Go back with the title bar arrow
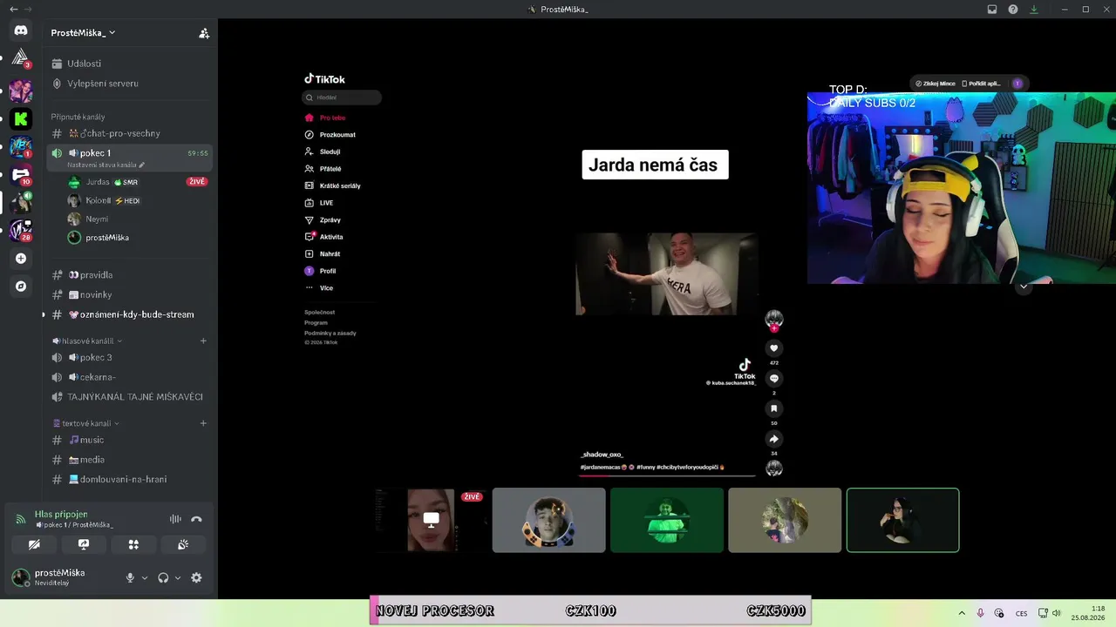 pos(13,10)
